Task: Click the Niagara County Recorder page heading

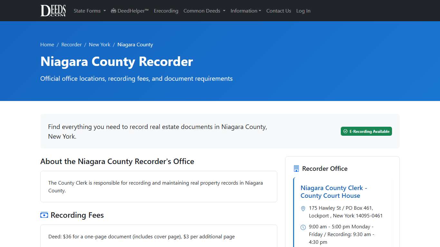Action: 116,61
